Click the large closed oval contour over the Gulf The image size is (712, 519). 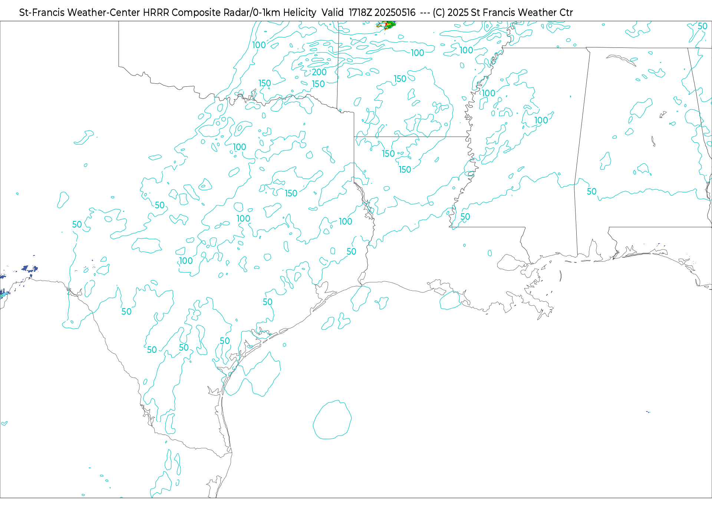coord(332,420)
